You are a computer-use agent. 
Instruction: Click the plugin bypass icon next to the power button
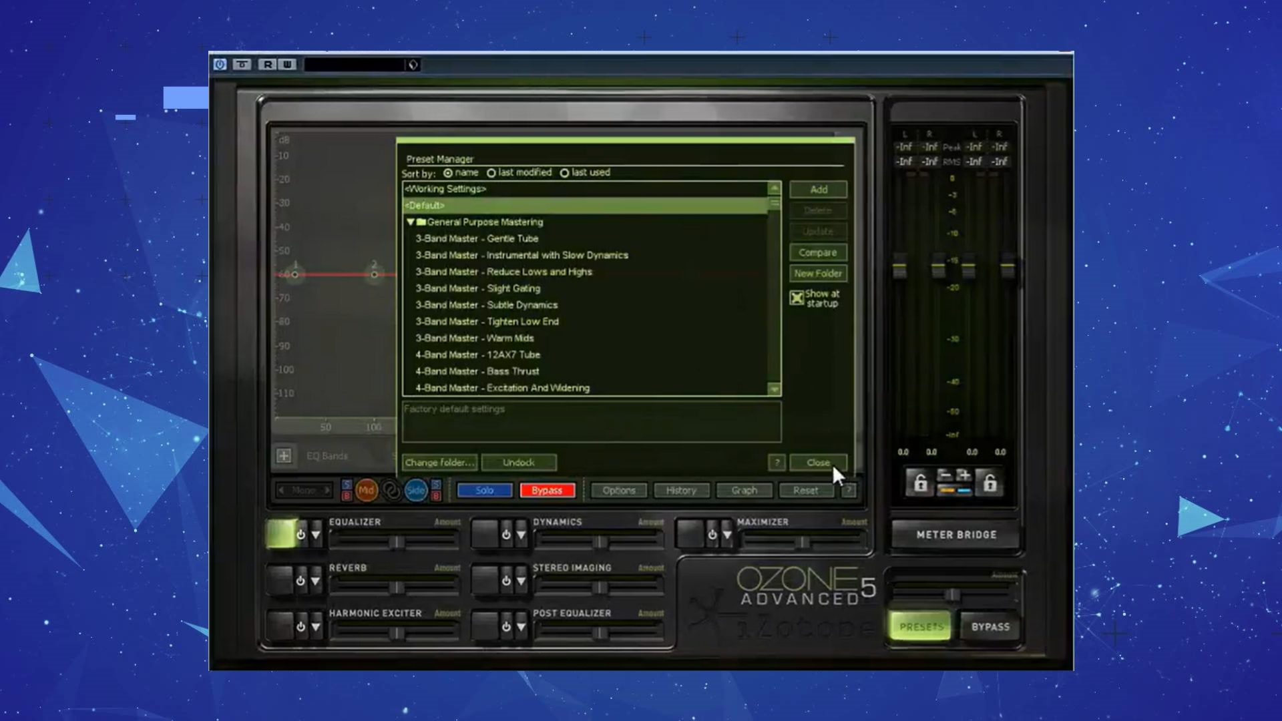[x=242, y=64]
